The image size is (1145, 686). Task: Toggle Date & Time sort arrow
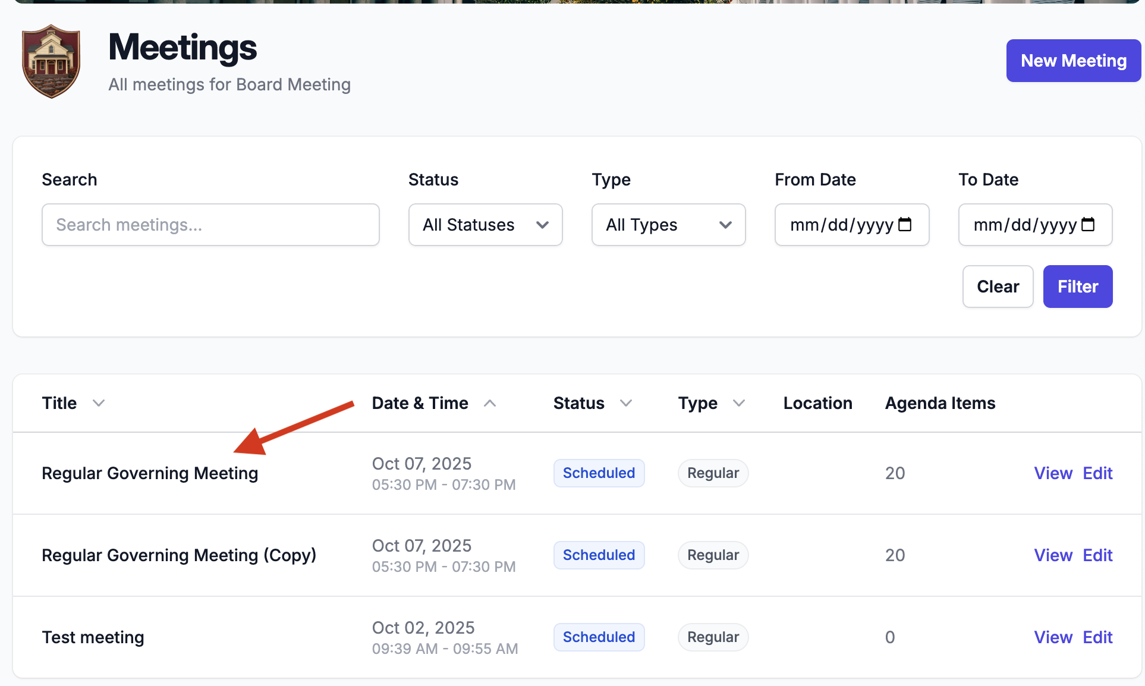click(x=490, y=403)
